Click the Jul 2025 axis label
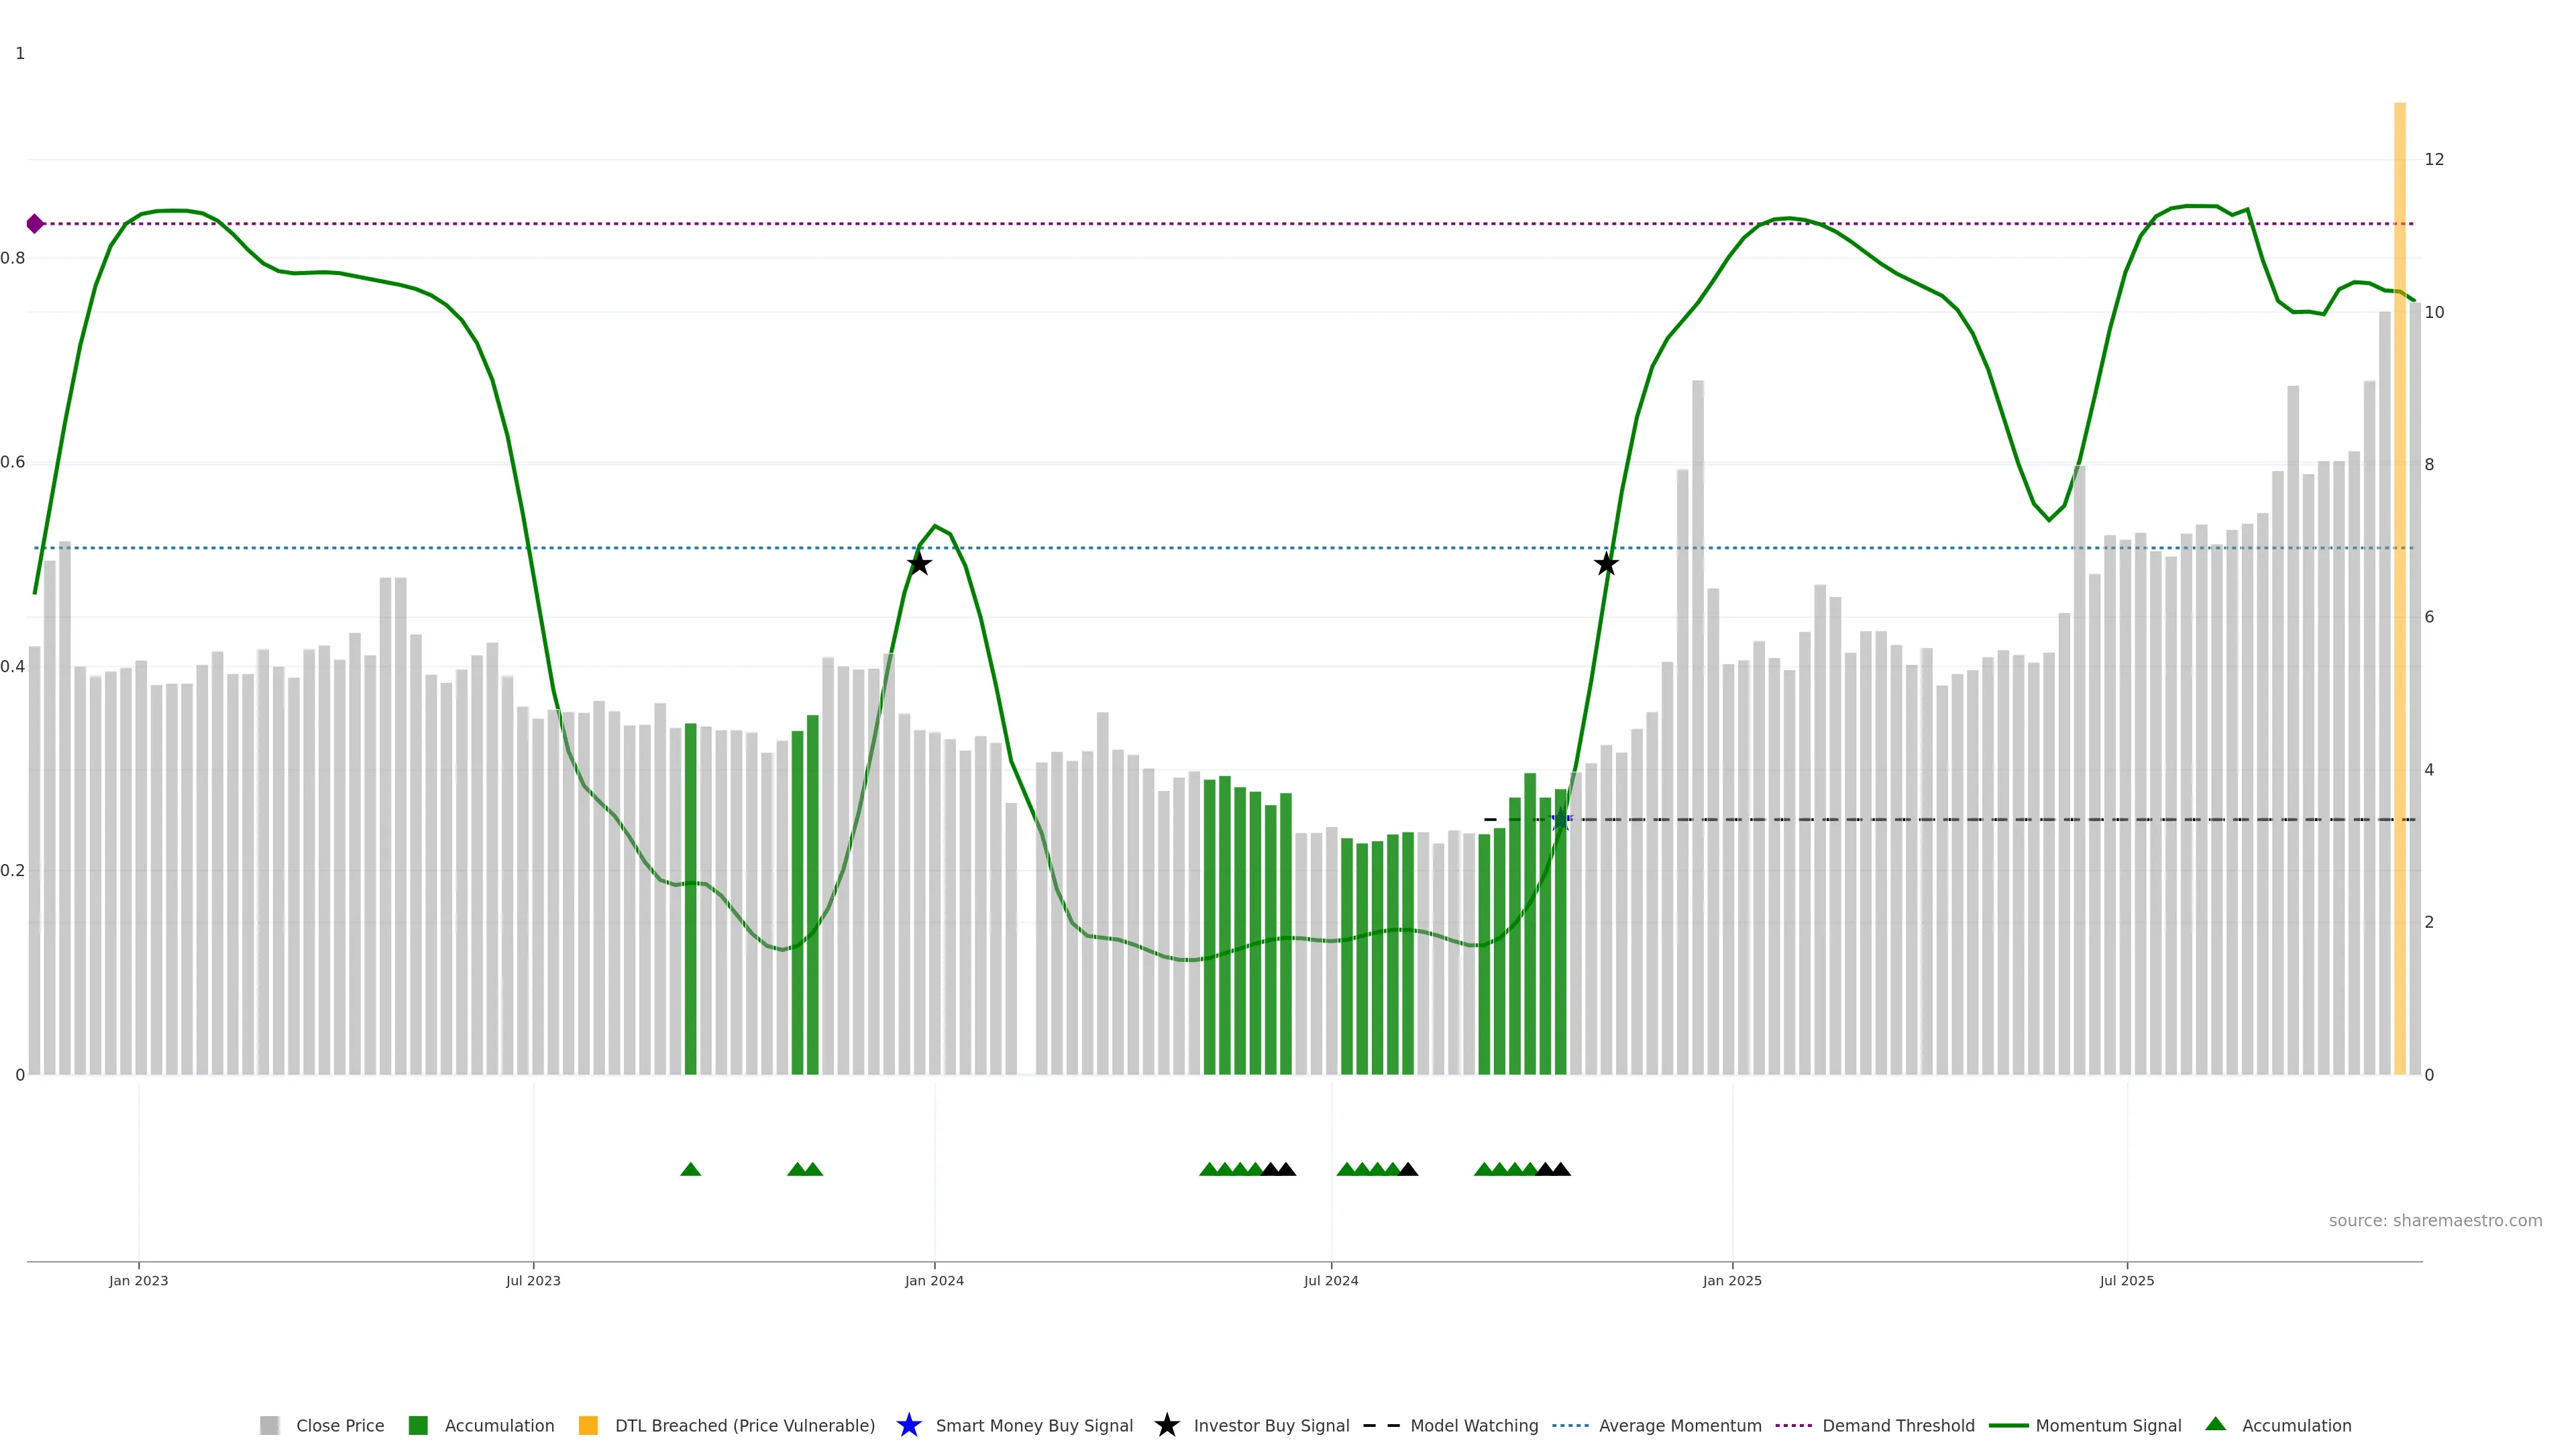Image resolution: width=2576 pixels, height=1449 pixels. 2126,1280
